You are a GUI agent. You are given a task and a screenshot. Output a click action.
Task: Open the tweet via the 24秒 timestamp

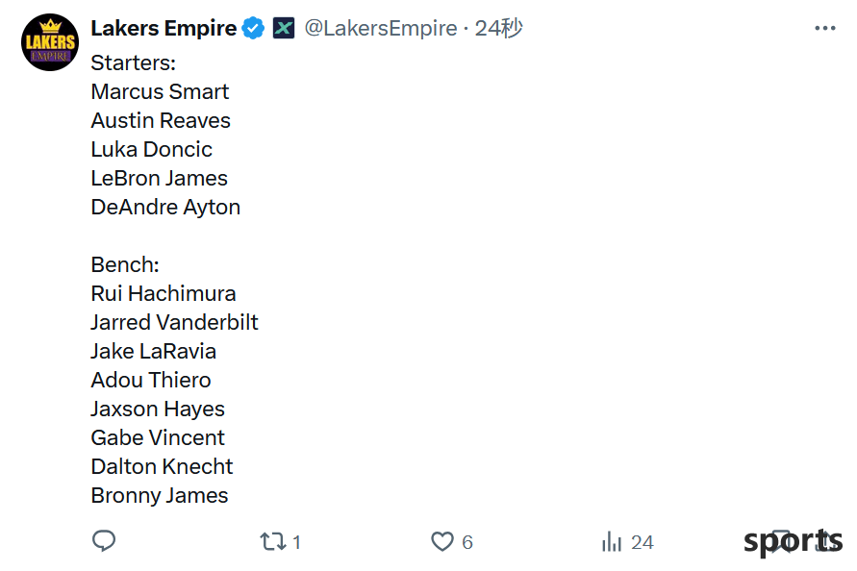point(498,28)
